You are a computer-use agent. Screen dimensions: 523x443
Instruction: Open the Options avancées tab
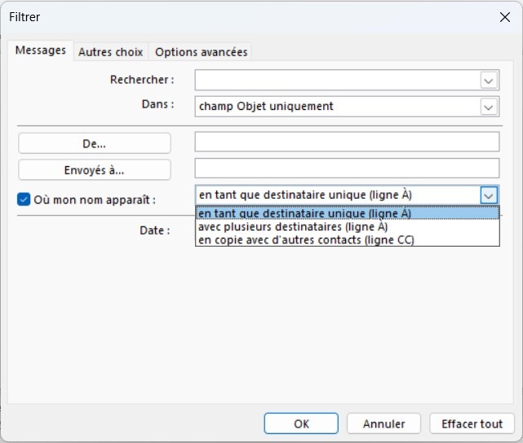click(202, 52)
